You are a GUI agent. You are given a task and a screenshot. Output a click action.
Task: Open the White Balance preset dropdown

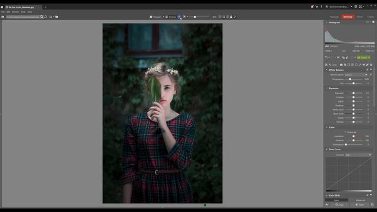click(356, 75)
